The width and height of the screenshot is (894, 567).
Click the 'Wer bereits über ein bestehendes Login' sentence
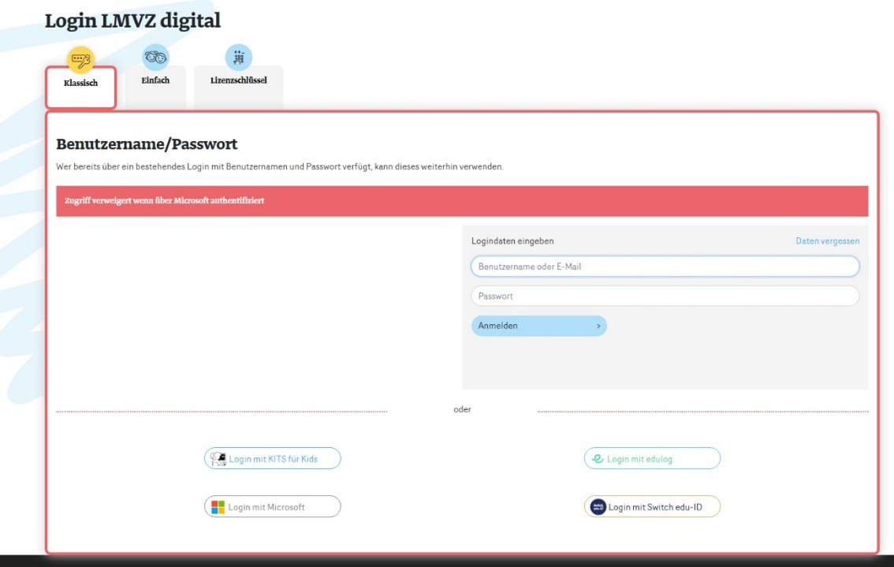pos(279,166)
